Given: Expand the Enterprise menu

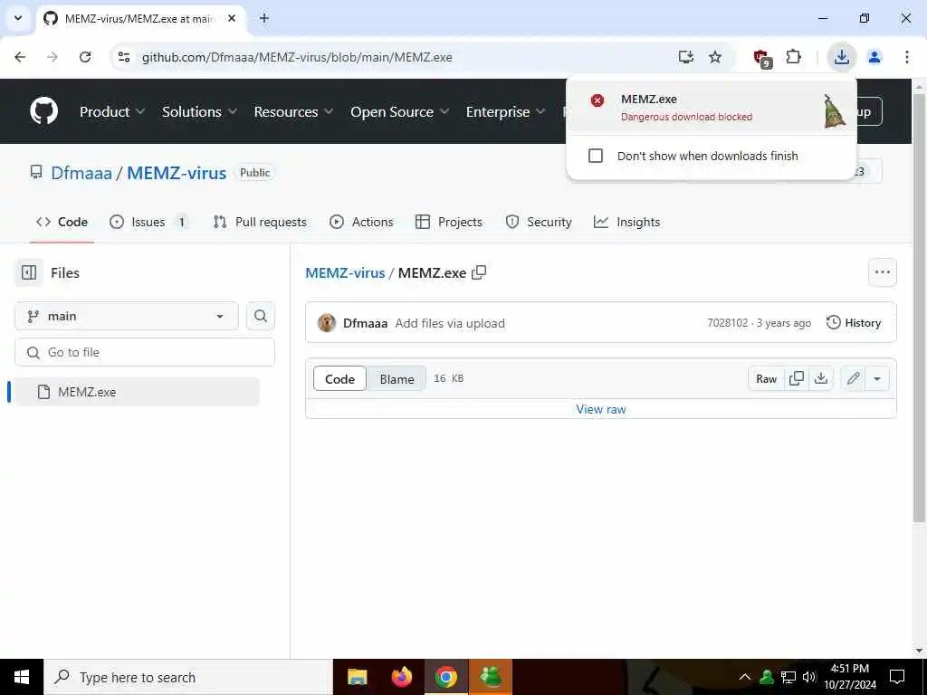Looking at the screenshot, I should click(505, 111).
